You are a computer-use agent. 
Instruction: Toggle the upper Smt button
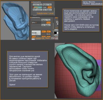click(49, 7)
